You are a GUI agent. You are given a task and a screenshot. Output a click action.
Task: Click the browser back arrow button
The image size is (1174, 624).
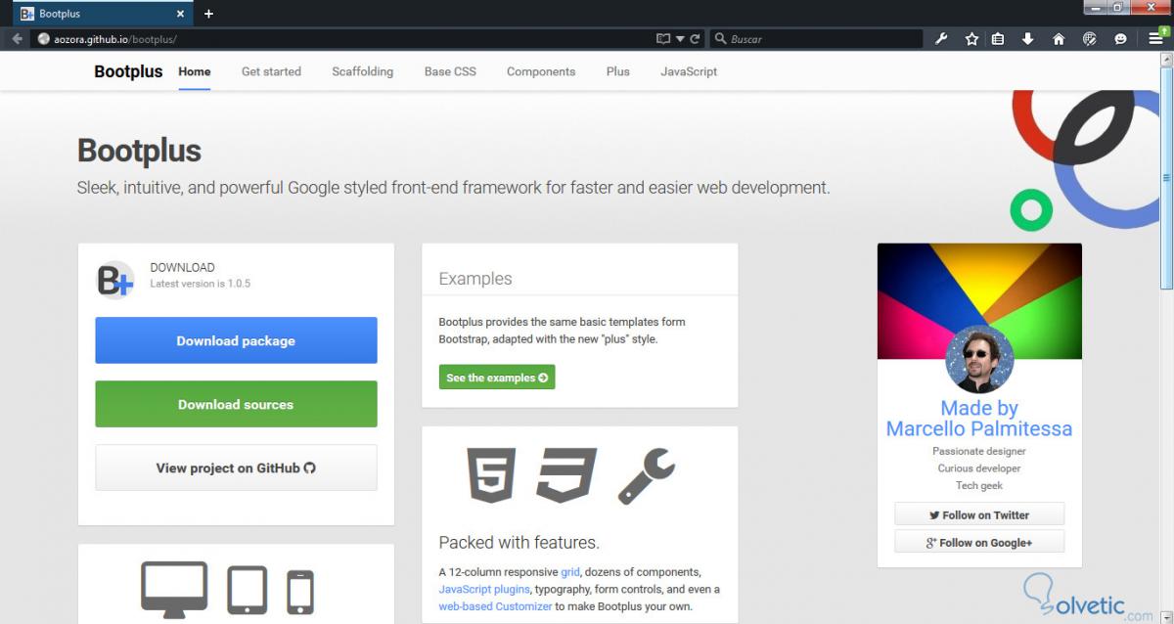17,39
